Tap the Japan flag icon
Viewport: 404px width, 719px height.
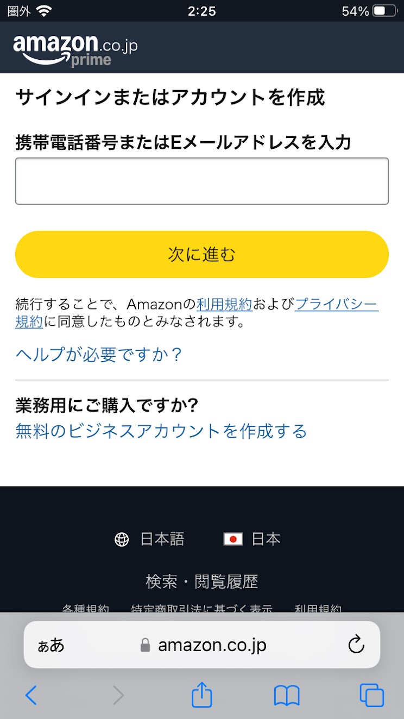(233, 539)
